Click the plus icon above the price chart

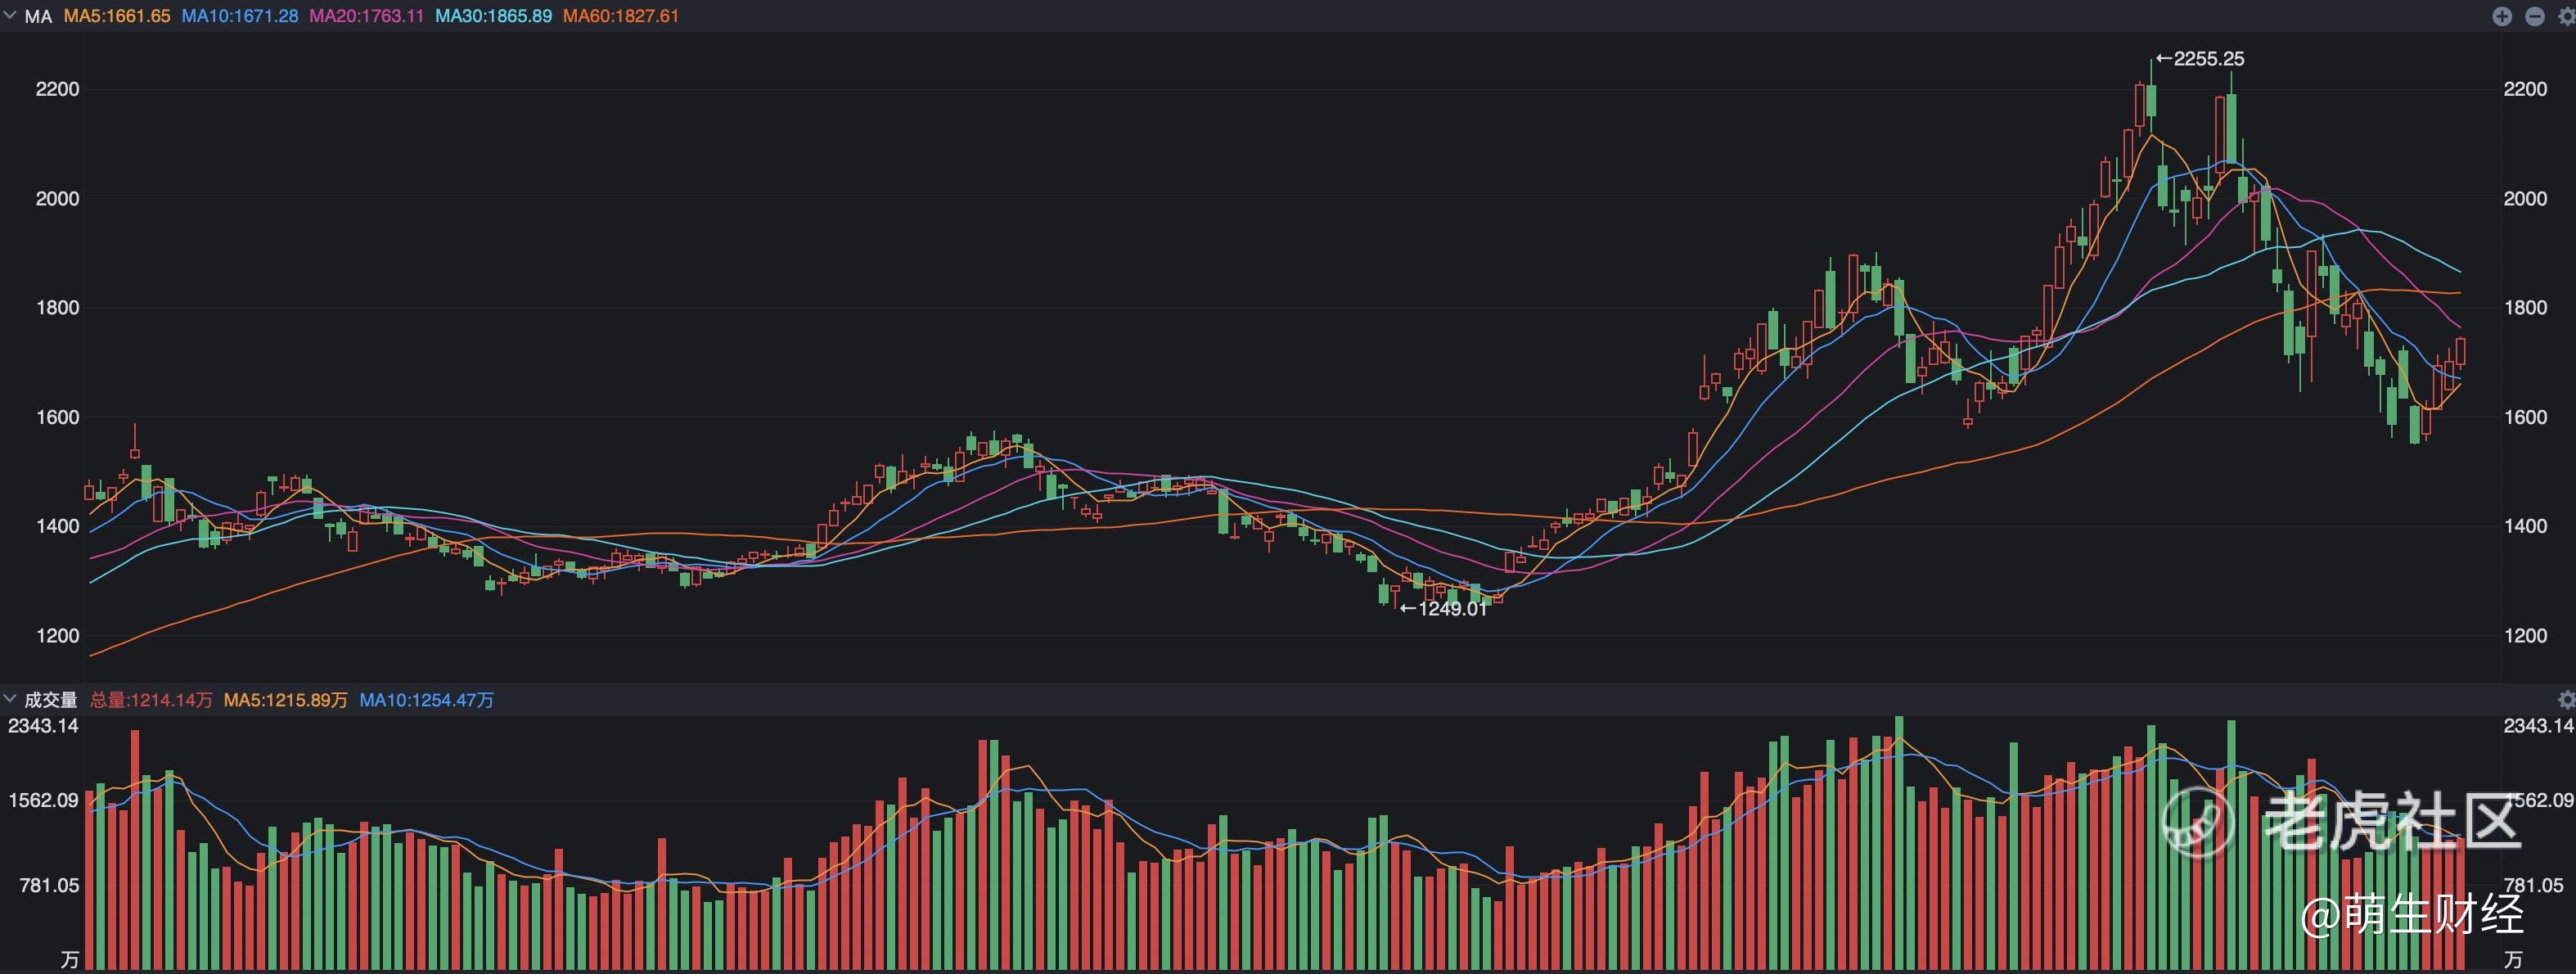2502,16
